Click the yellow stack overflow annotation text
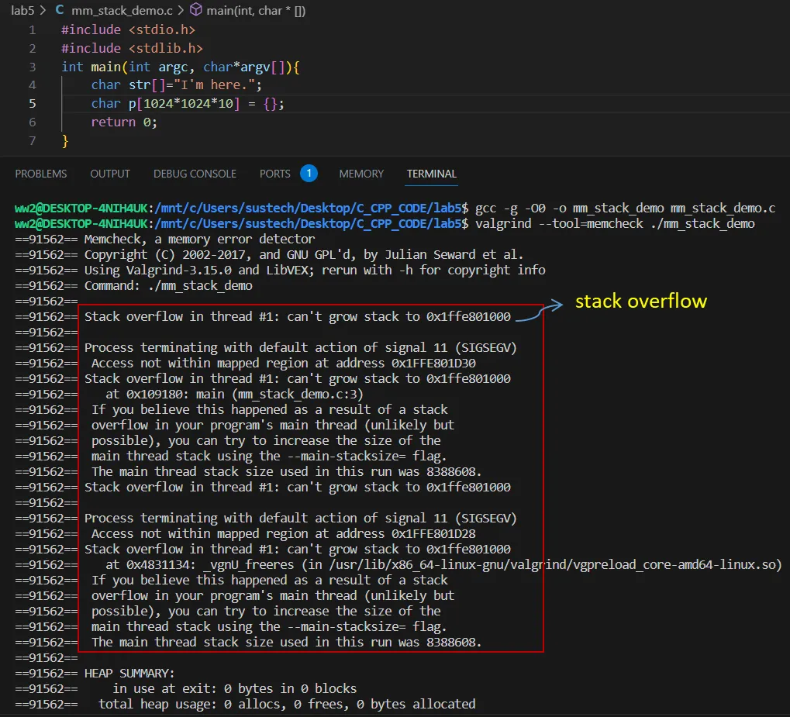This screenshot has height=717, width=790. [x=640, y=301]
